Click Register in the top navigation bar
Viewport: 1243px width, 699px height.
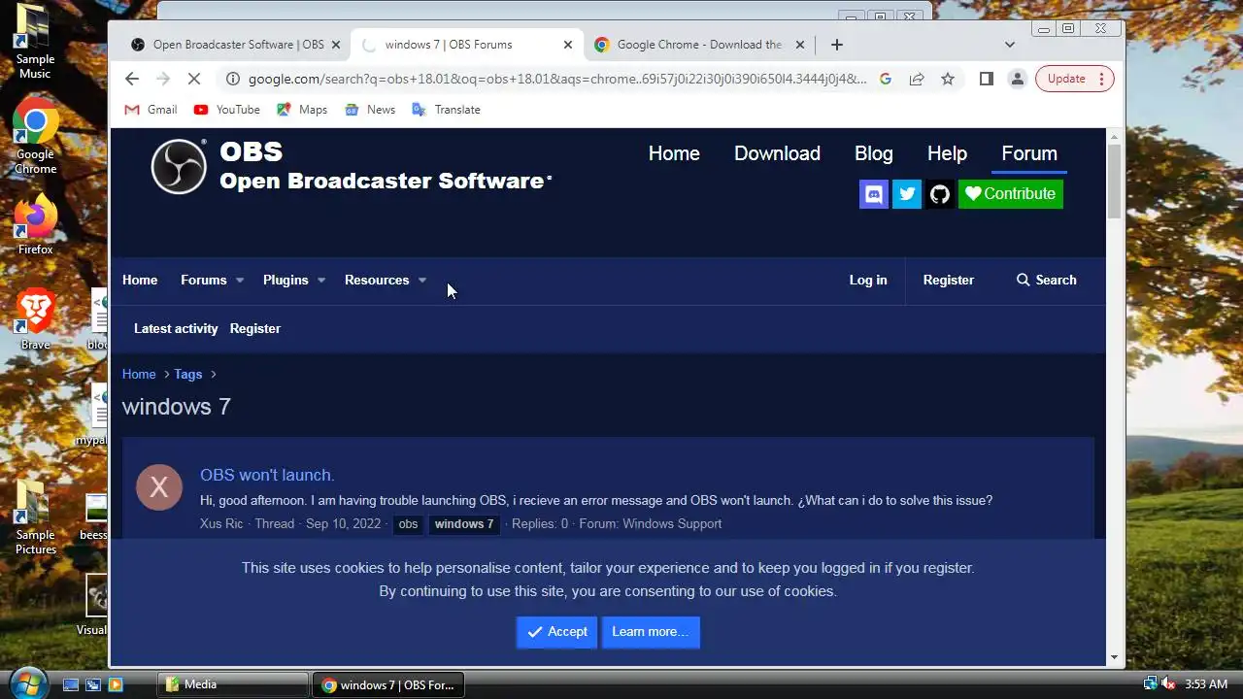(948, 280)
